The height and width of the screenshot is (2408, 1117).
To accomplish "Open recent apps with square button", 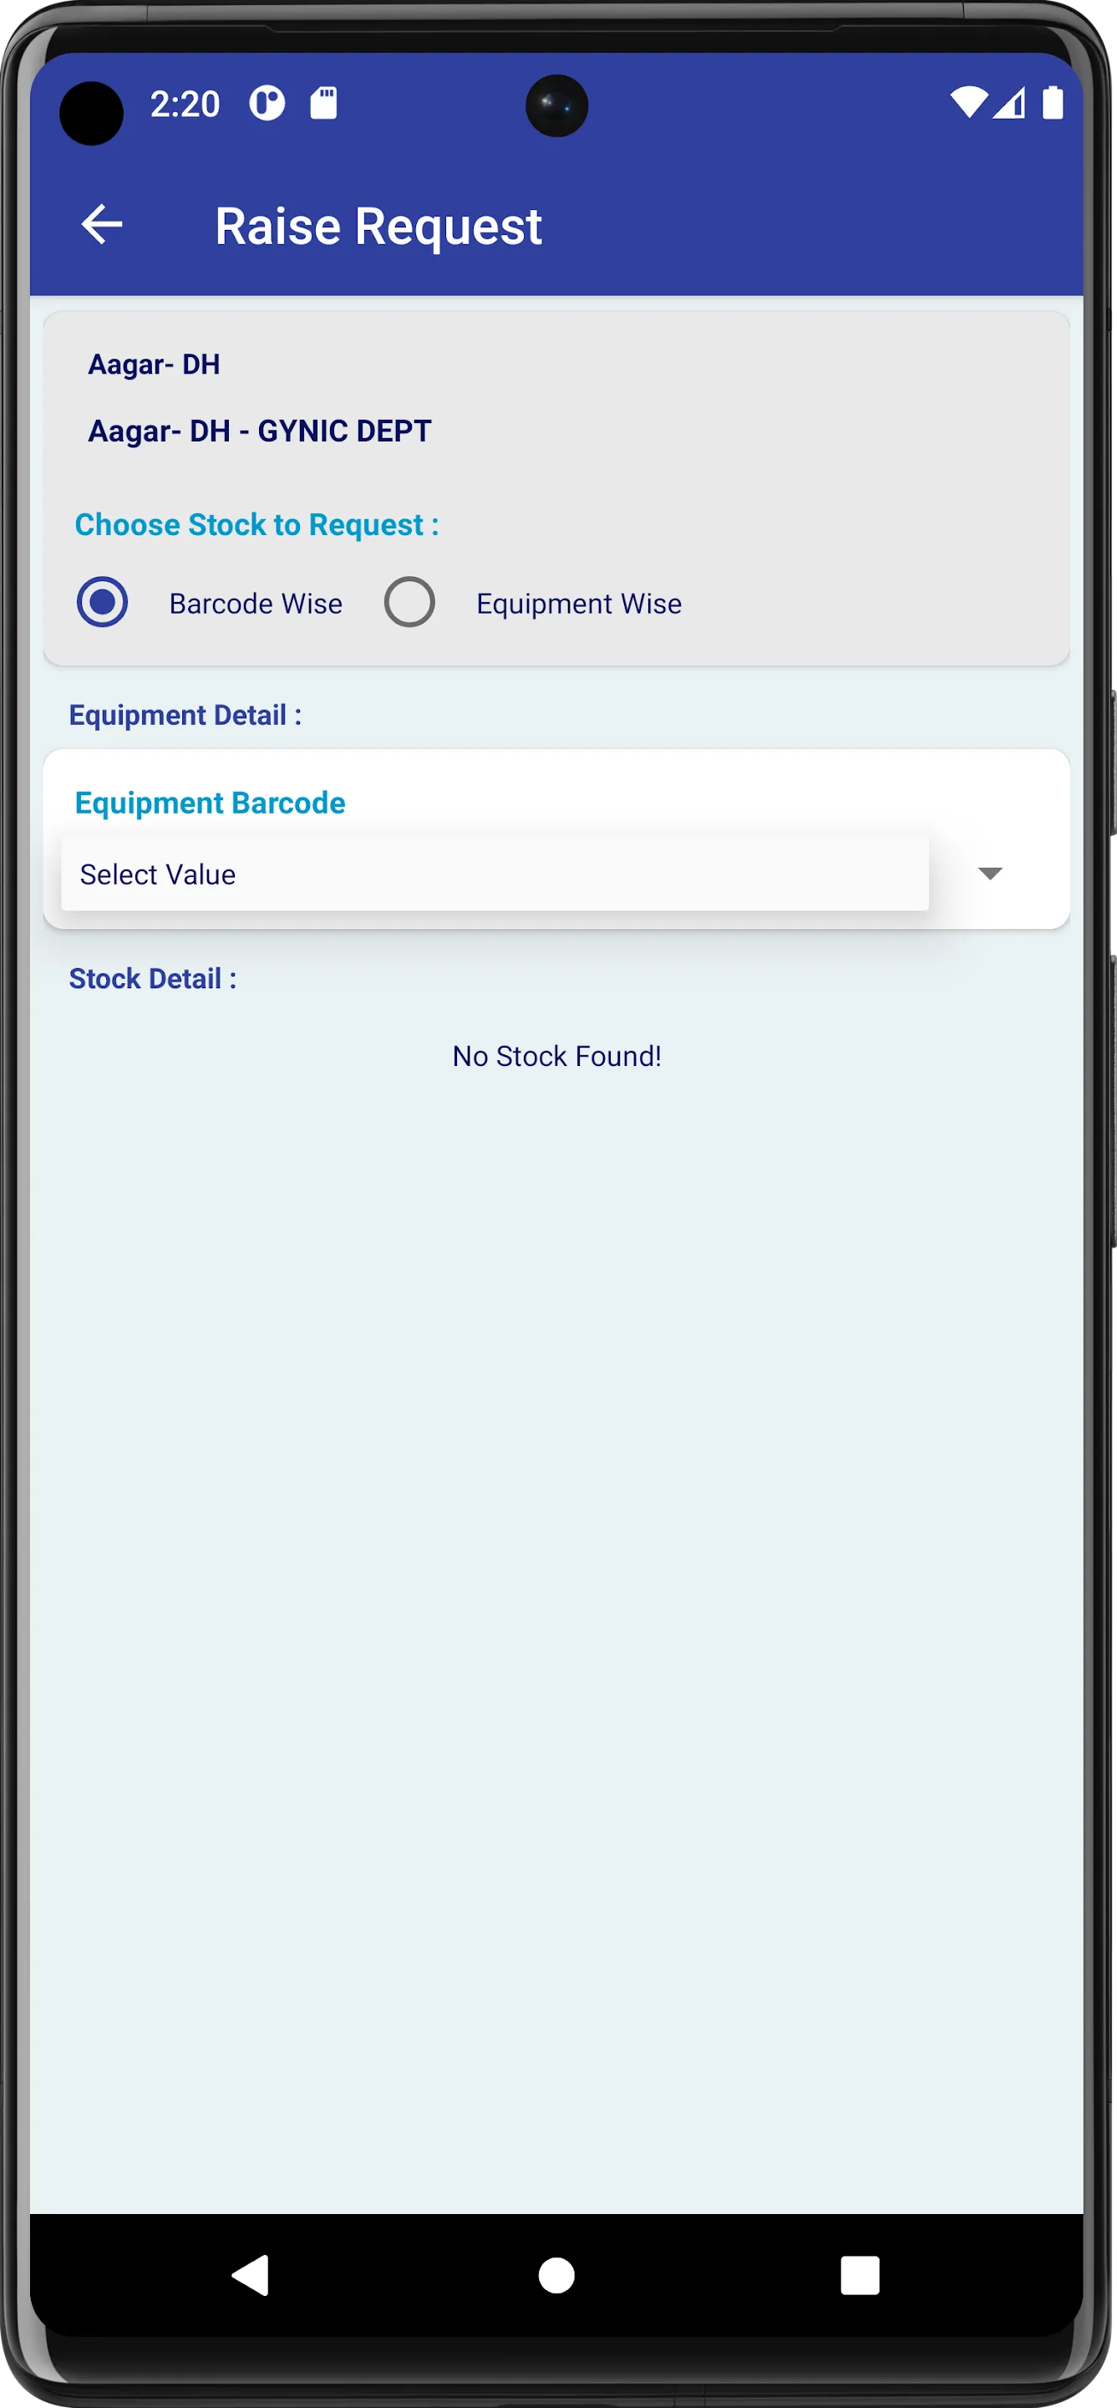I will (859, 2275).
